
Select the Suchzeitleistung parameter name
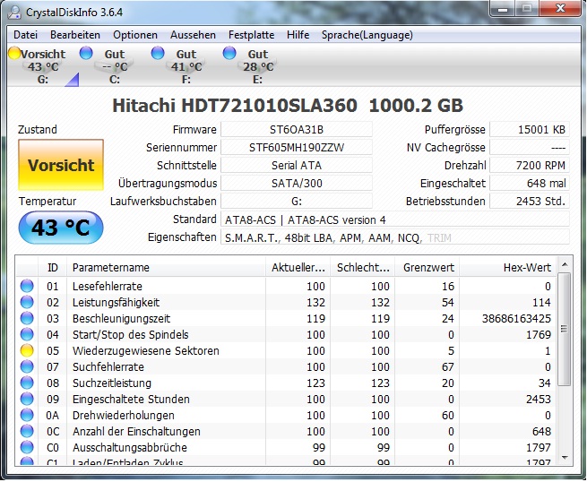coord(112,383)
